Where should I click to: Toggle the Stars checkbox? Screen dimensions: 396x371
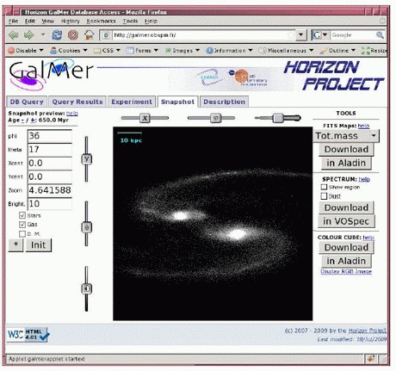click(x=22, y=215)
